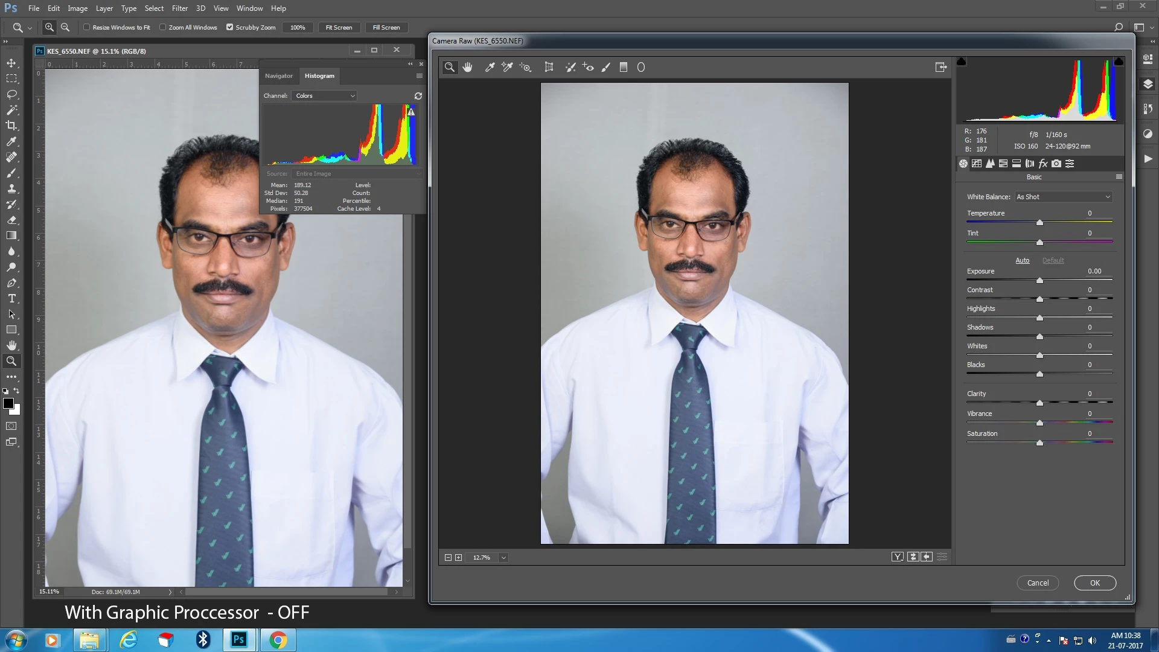The height and width of the screenshot is (652, 1159).
Task: Open the Tone Curve panel tab
Action: pos(977,164)
